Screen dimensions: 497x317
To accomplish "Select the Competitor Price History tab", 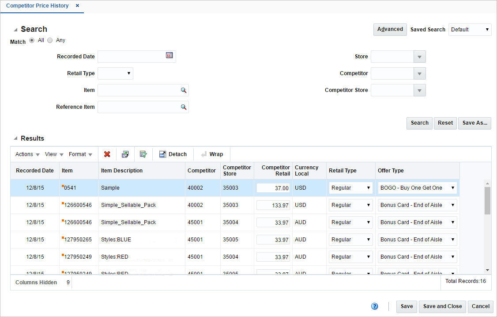I will 37,6.
